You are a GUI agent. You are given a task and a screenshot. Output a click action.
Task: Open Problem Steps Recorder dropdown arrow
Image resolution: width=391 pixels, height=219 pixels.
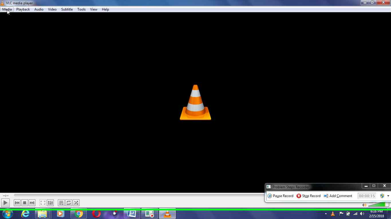point(388,196)
